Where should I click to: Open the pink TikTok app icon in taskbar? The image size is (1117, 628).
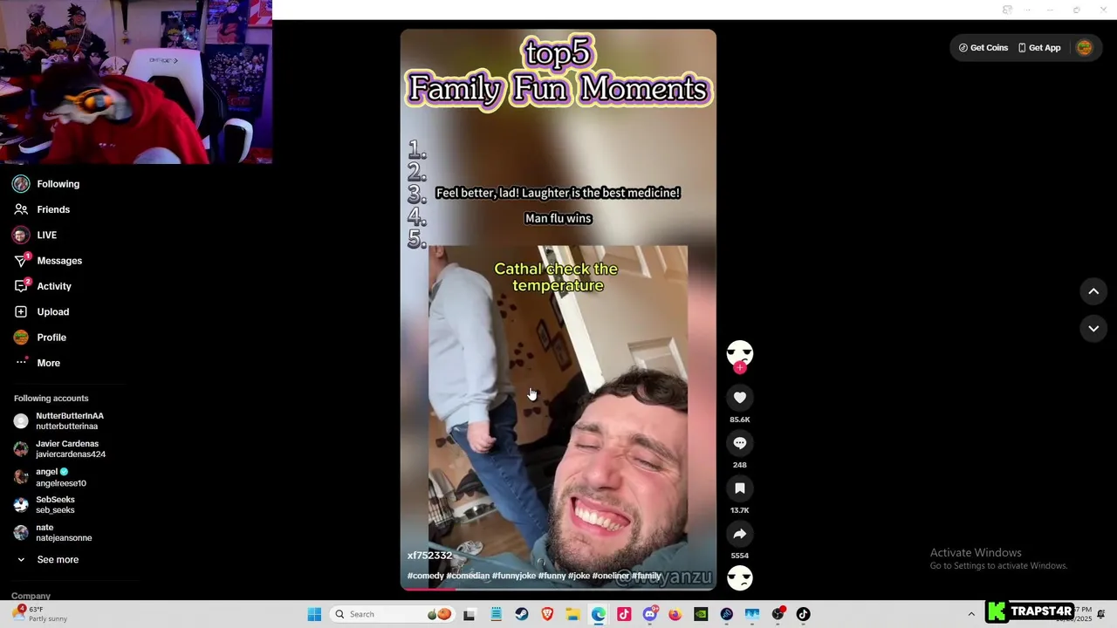(624, 614)
